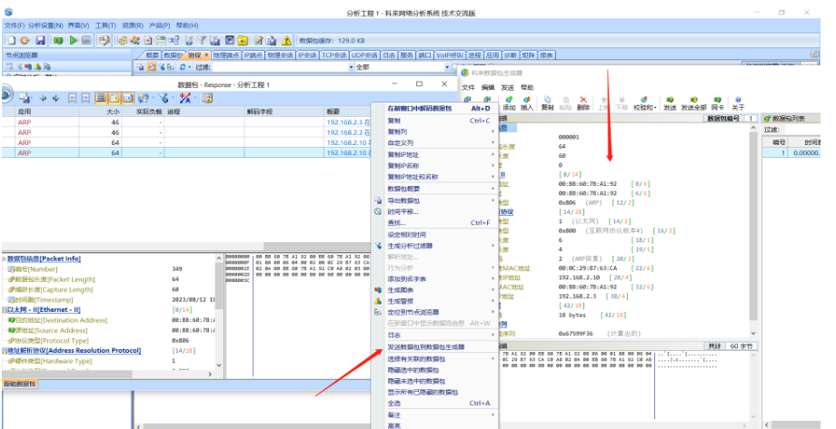This screenshot has height=429, width=836.
Task: Select the highlighted ARP row with size 64
Action: [x=185, y=152]
